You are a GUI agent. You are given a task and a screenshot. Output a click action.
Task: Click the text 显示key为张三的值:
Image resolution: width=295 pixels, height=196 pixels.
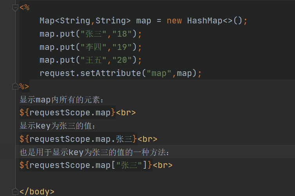(x=58, y=126)
